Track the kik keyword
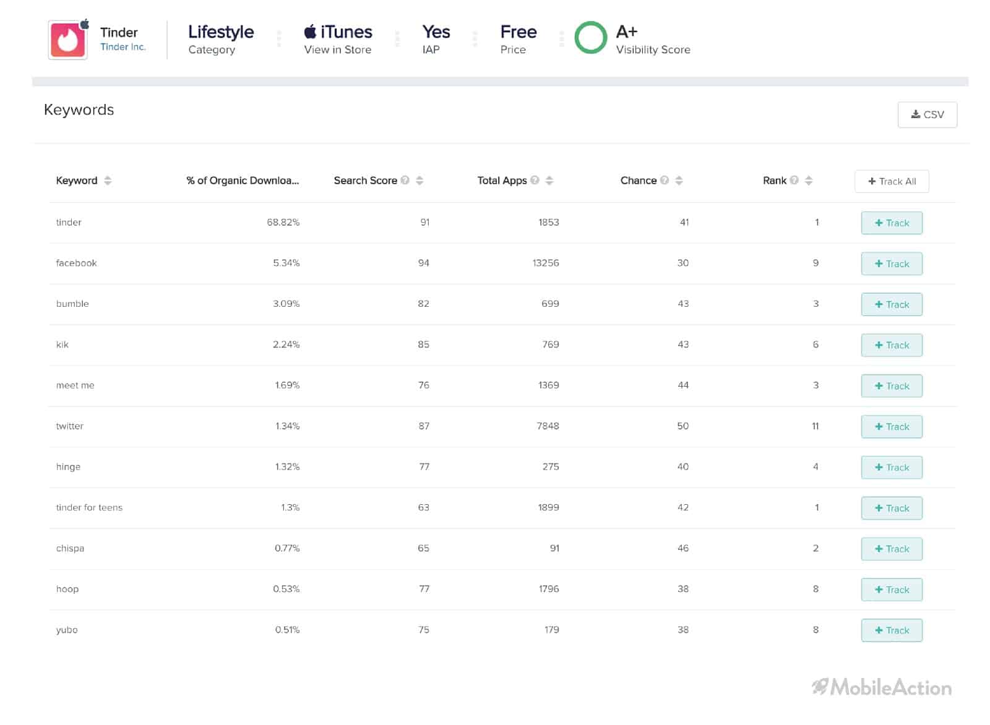The image size is (990, 725). 892,345
